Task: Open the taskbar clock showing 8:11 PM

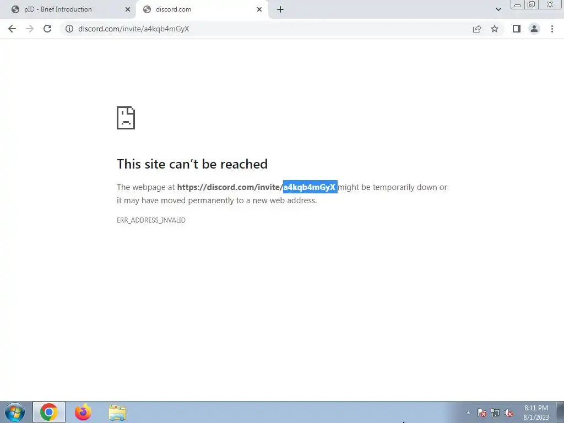Action: 536,413
